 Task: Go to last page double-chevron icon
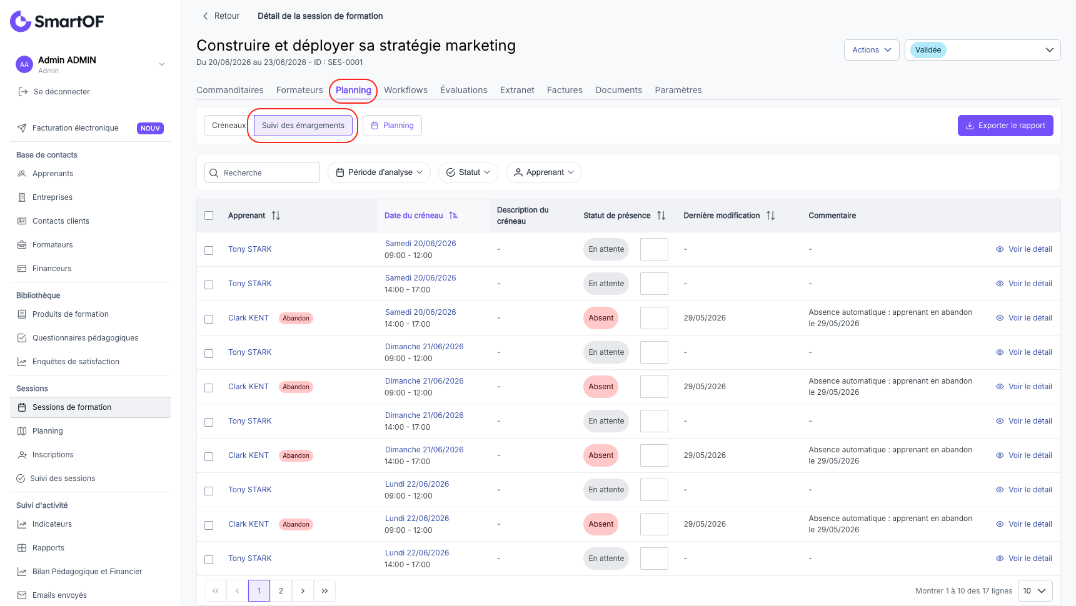click(325, 591)
